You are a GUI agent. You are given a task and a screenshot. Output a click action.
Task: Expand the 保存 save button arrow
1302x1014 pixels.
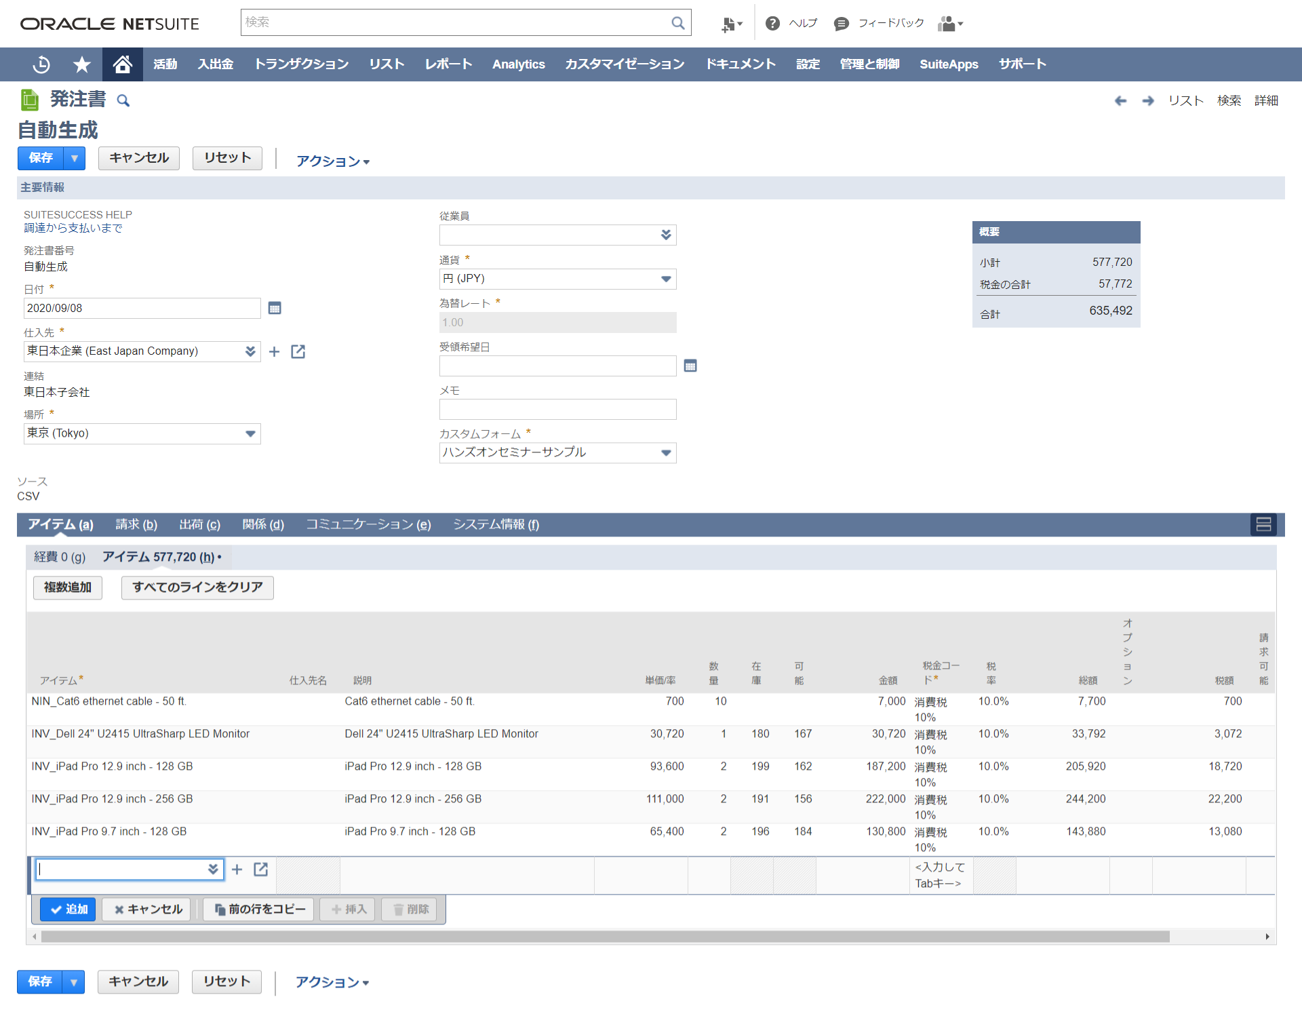(74, 158)
